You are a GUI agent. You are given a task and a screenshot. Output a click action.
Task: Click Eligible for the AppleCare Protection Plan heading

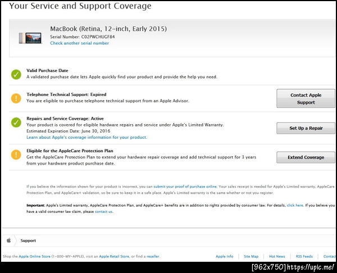[70, 151]
